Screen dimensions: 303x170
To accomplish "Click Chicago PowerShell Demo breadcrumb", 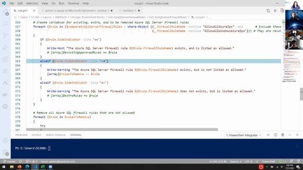I will pos(87,17).
